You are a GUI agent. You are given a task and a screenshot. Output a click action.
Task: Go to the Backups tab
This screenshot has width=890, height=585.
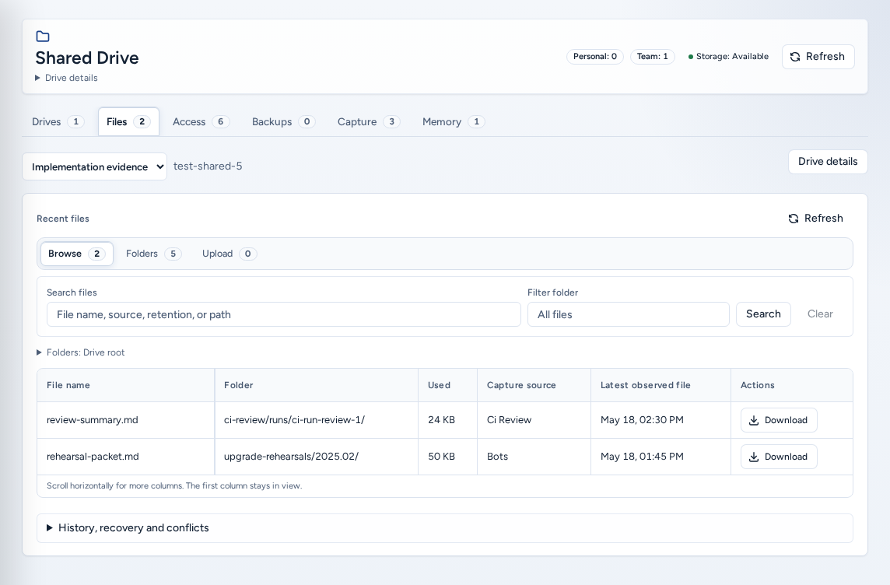coord(283,121)
